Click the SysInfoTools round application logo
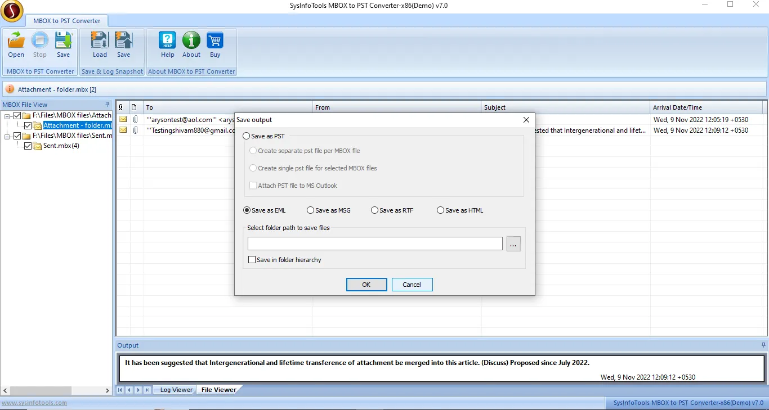This screenshot has height=410, width=769. (x=12, y=10)
